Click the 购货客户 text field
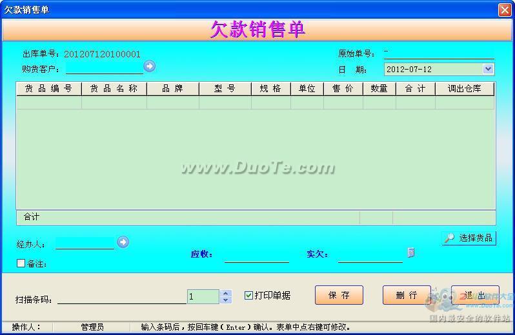 105,68
